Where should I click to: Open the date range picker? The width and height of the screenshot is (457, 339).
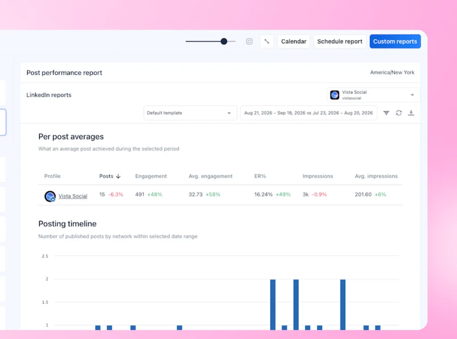pyautogui.click(x=308, y=113)
